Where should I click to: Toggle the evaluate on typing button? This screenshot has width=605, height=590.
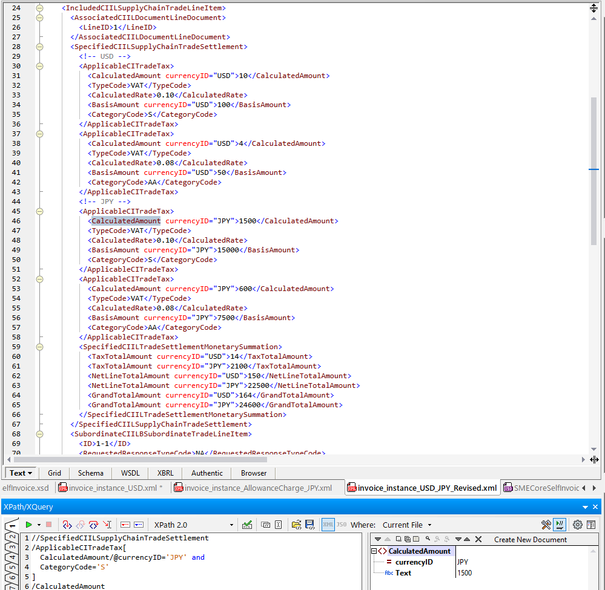click(560, 525)
